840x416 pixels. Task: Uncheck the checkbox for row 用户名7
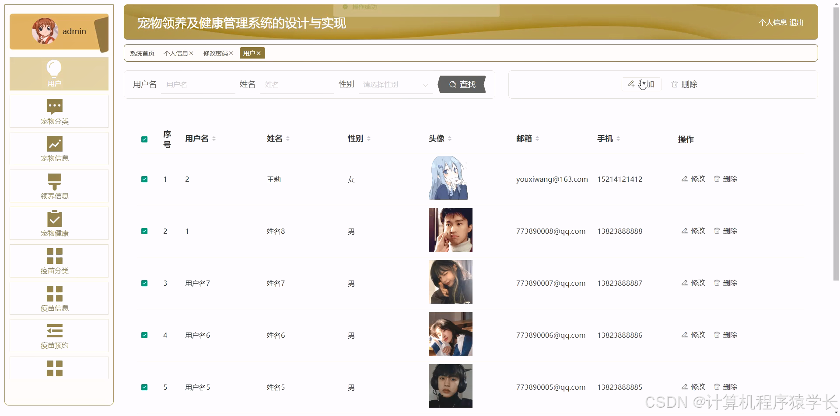coord(144,283)
